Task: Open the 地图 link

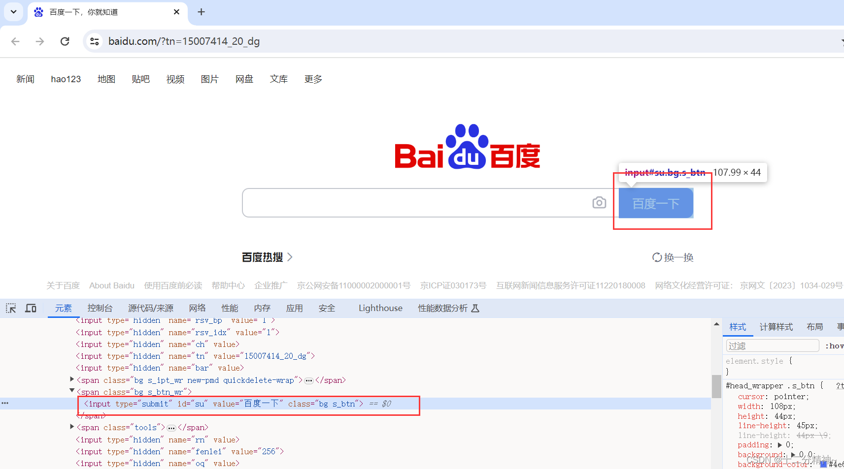Action: point(106,79)
